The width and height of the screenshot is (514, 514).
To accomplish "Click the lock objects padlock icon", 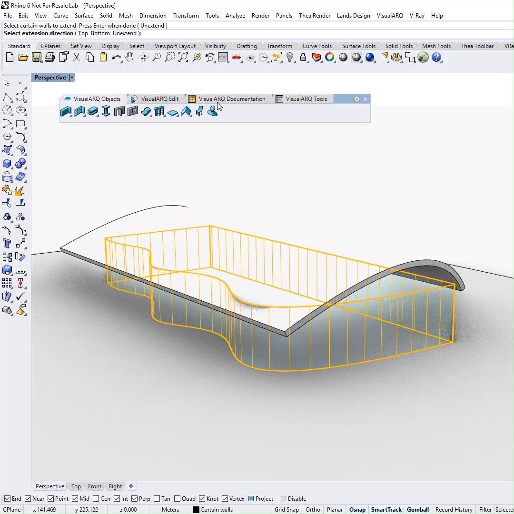I will pyautogui.click(x=303, y=58).
